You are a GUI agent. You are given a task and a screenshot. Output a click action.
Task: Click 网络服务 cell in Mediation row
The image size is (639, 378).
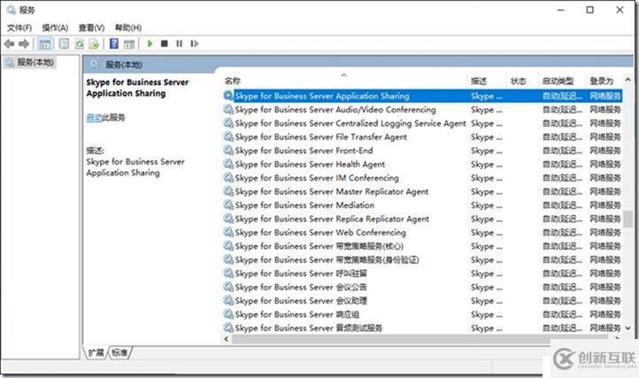605,205
